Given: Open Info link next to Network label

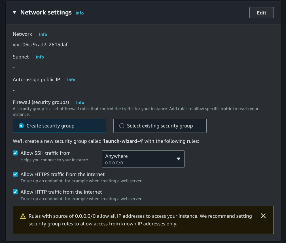Looking at the screenshot, I should [43, 34].
